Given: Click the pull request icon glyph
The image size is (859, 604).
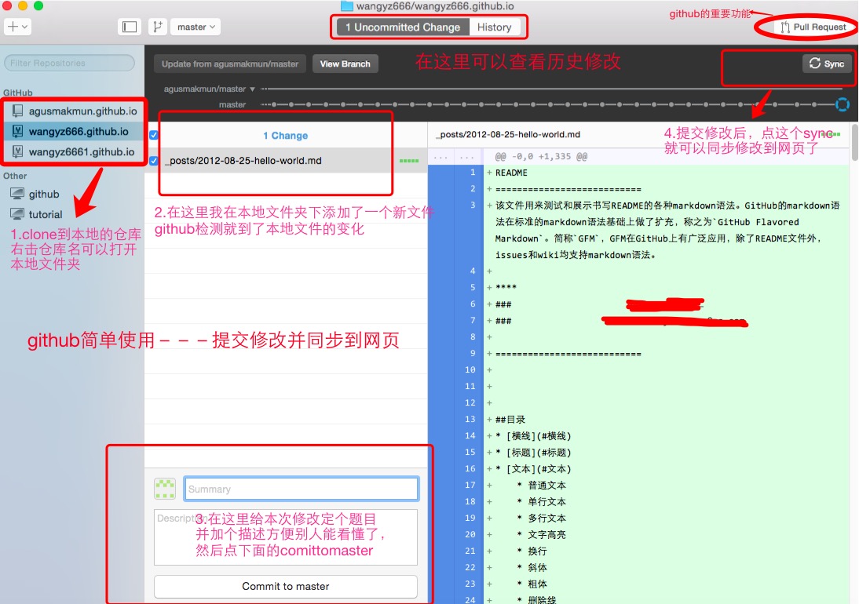Looking at the screenshot, I should tap(785, 27).
